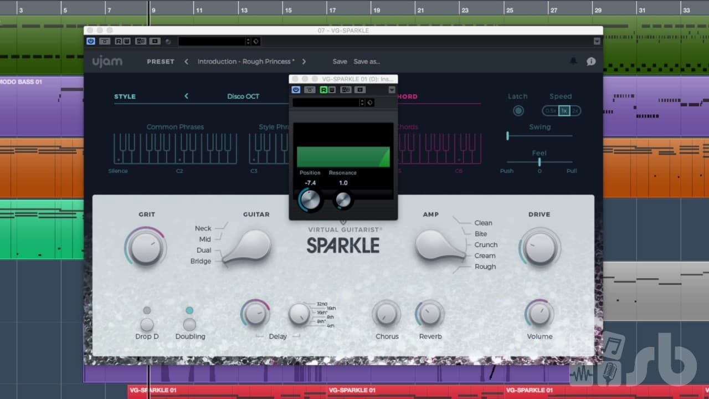This screenshot has width=709, height=399.
Task: Select the Bridge guitar pickup position
Action: tap(201, 261)
